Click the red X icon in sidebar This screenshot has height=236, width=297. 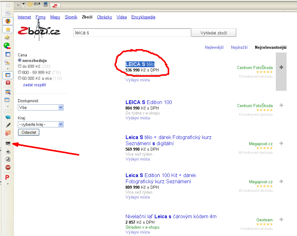[x=8, y=83]
